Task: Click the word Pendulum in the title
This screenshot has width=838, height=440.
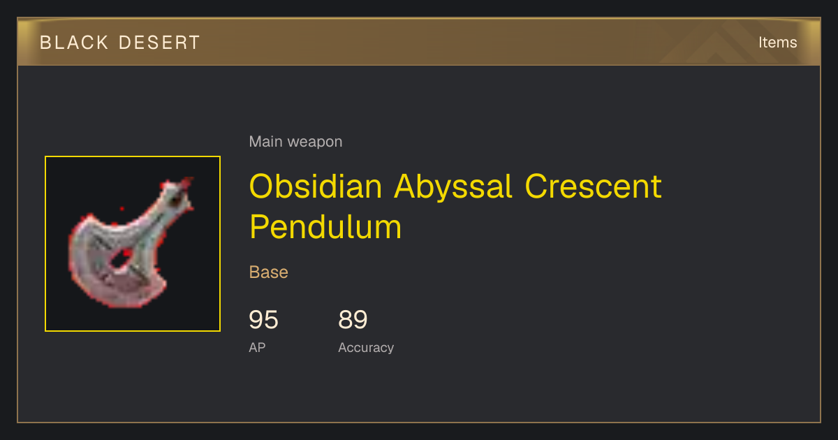Action: (x=325, y=227)
